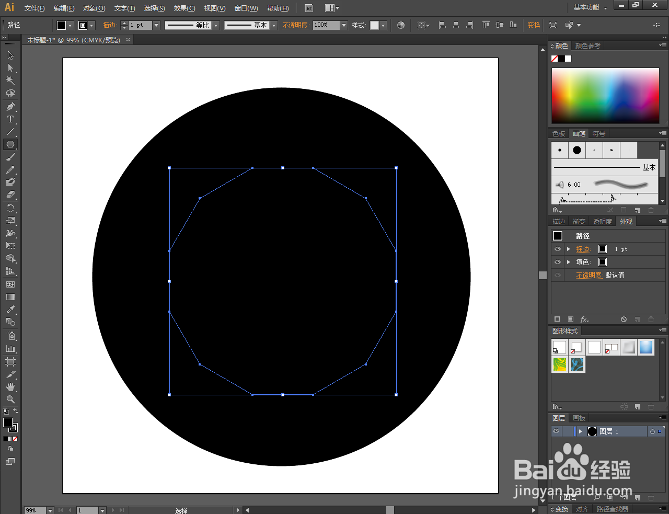The width and height of the screenshot is (669, 514).
Task: Click horizontal align left icon
Action: click(442, 25)
